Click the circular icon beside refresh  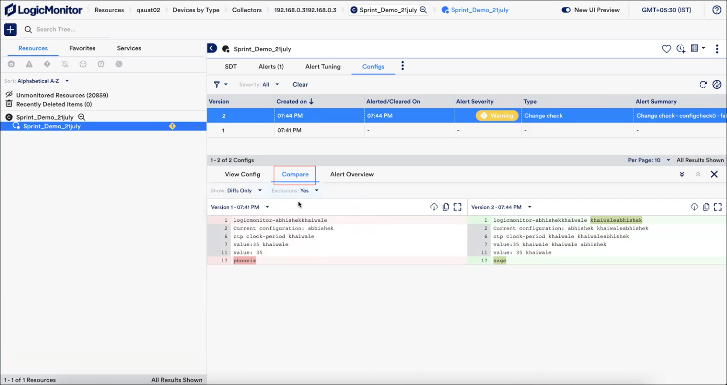[x=717, y=85]
